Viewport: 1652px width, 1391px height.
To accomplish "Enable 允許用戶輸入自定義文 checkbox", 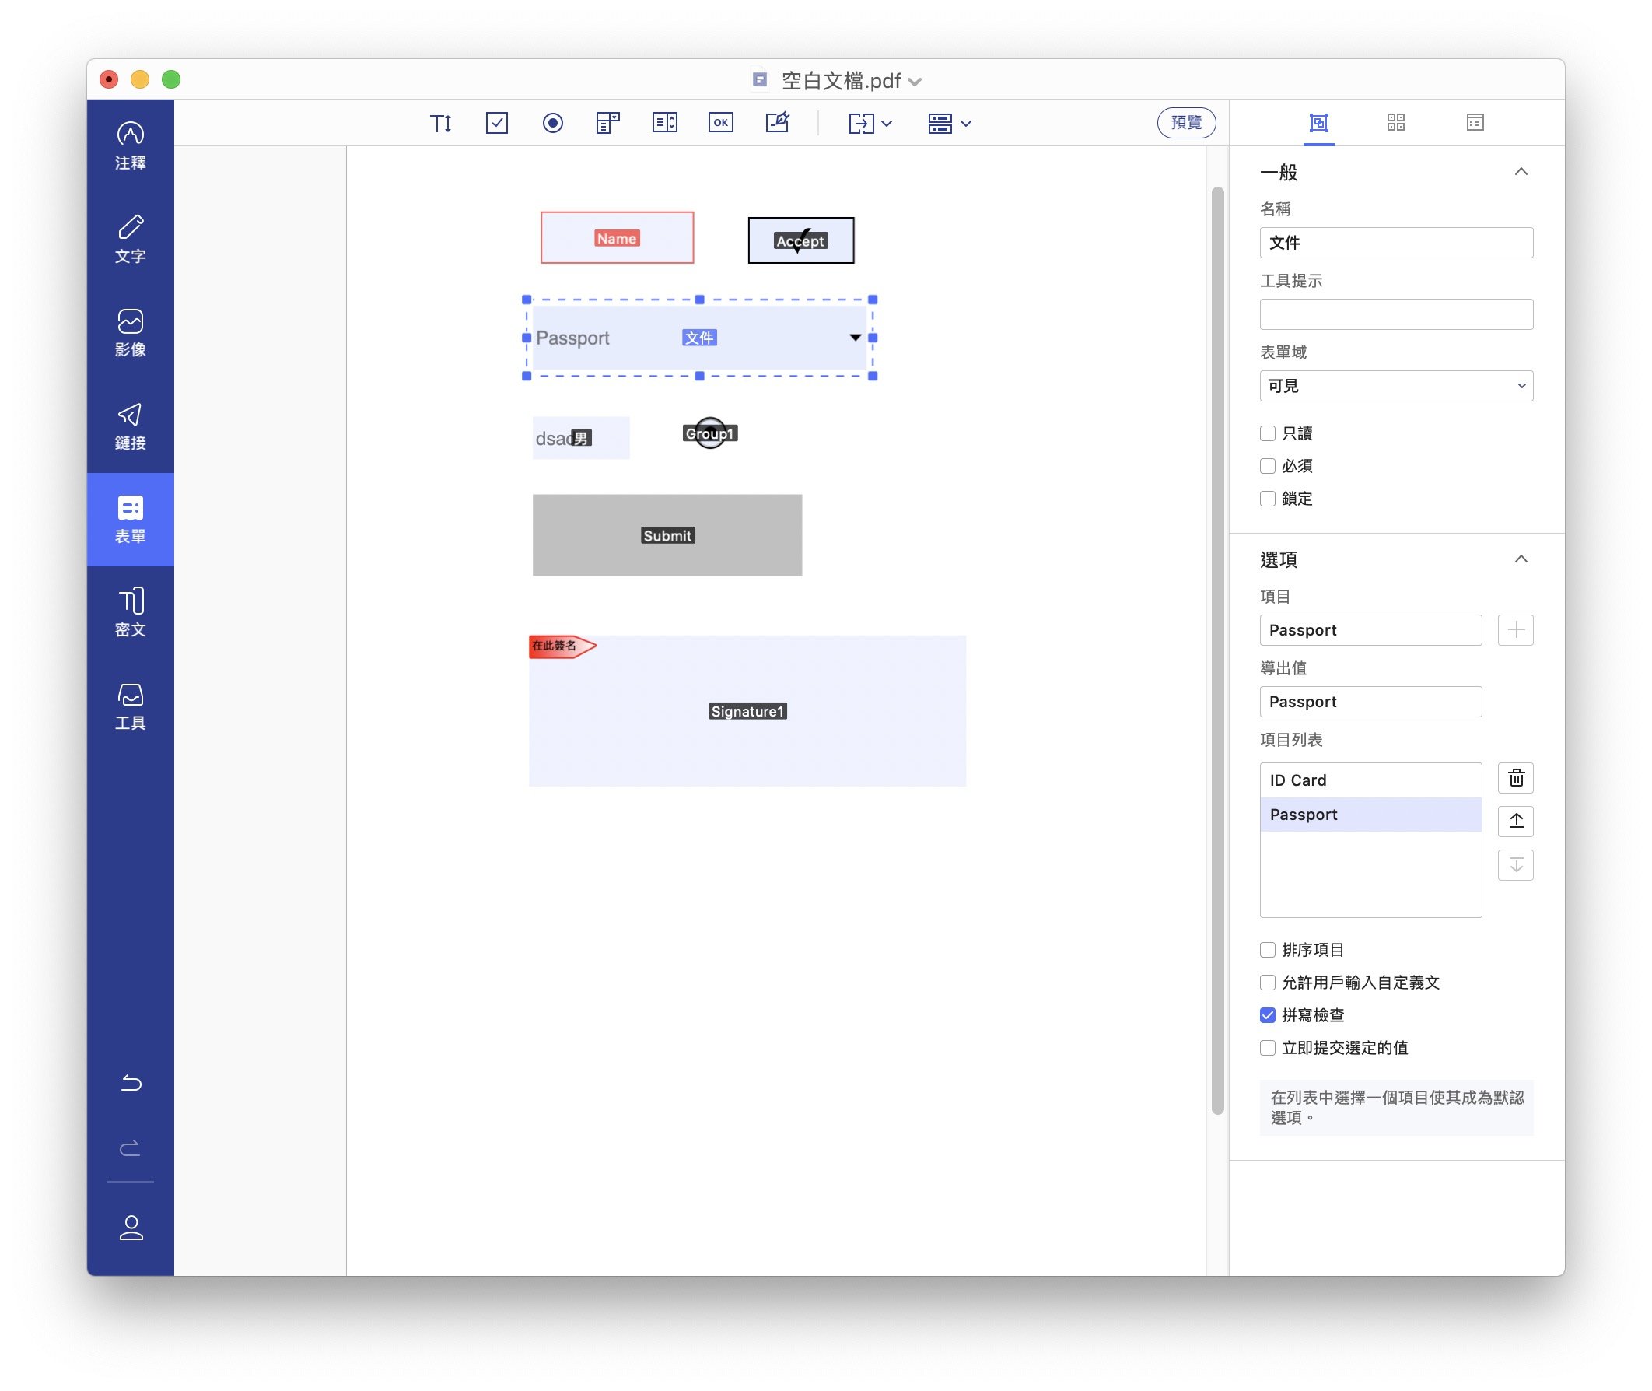I will (1267, 983).
